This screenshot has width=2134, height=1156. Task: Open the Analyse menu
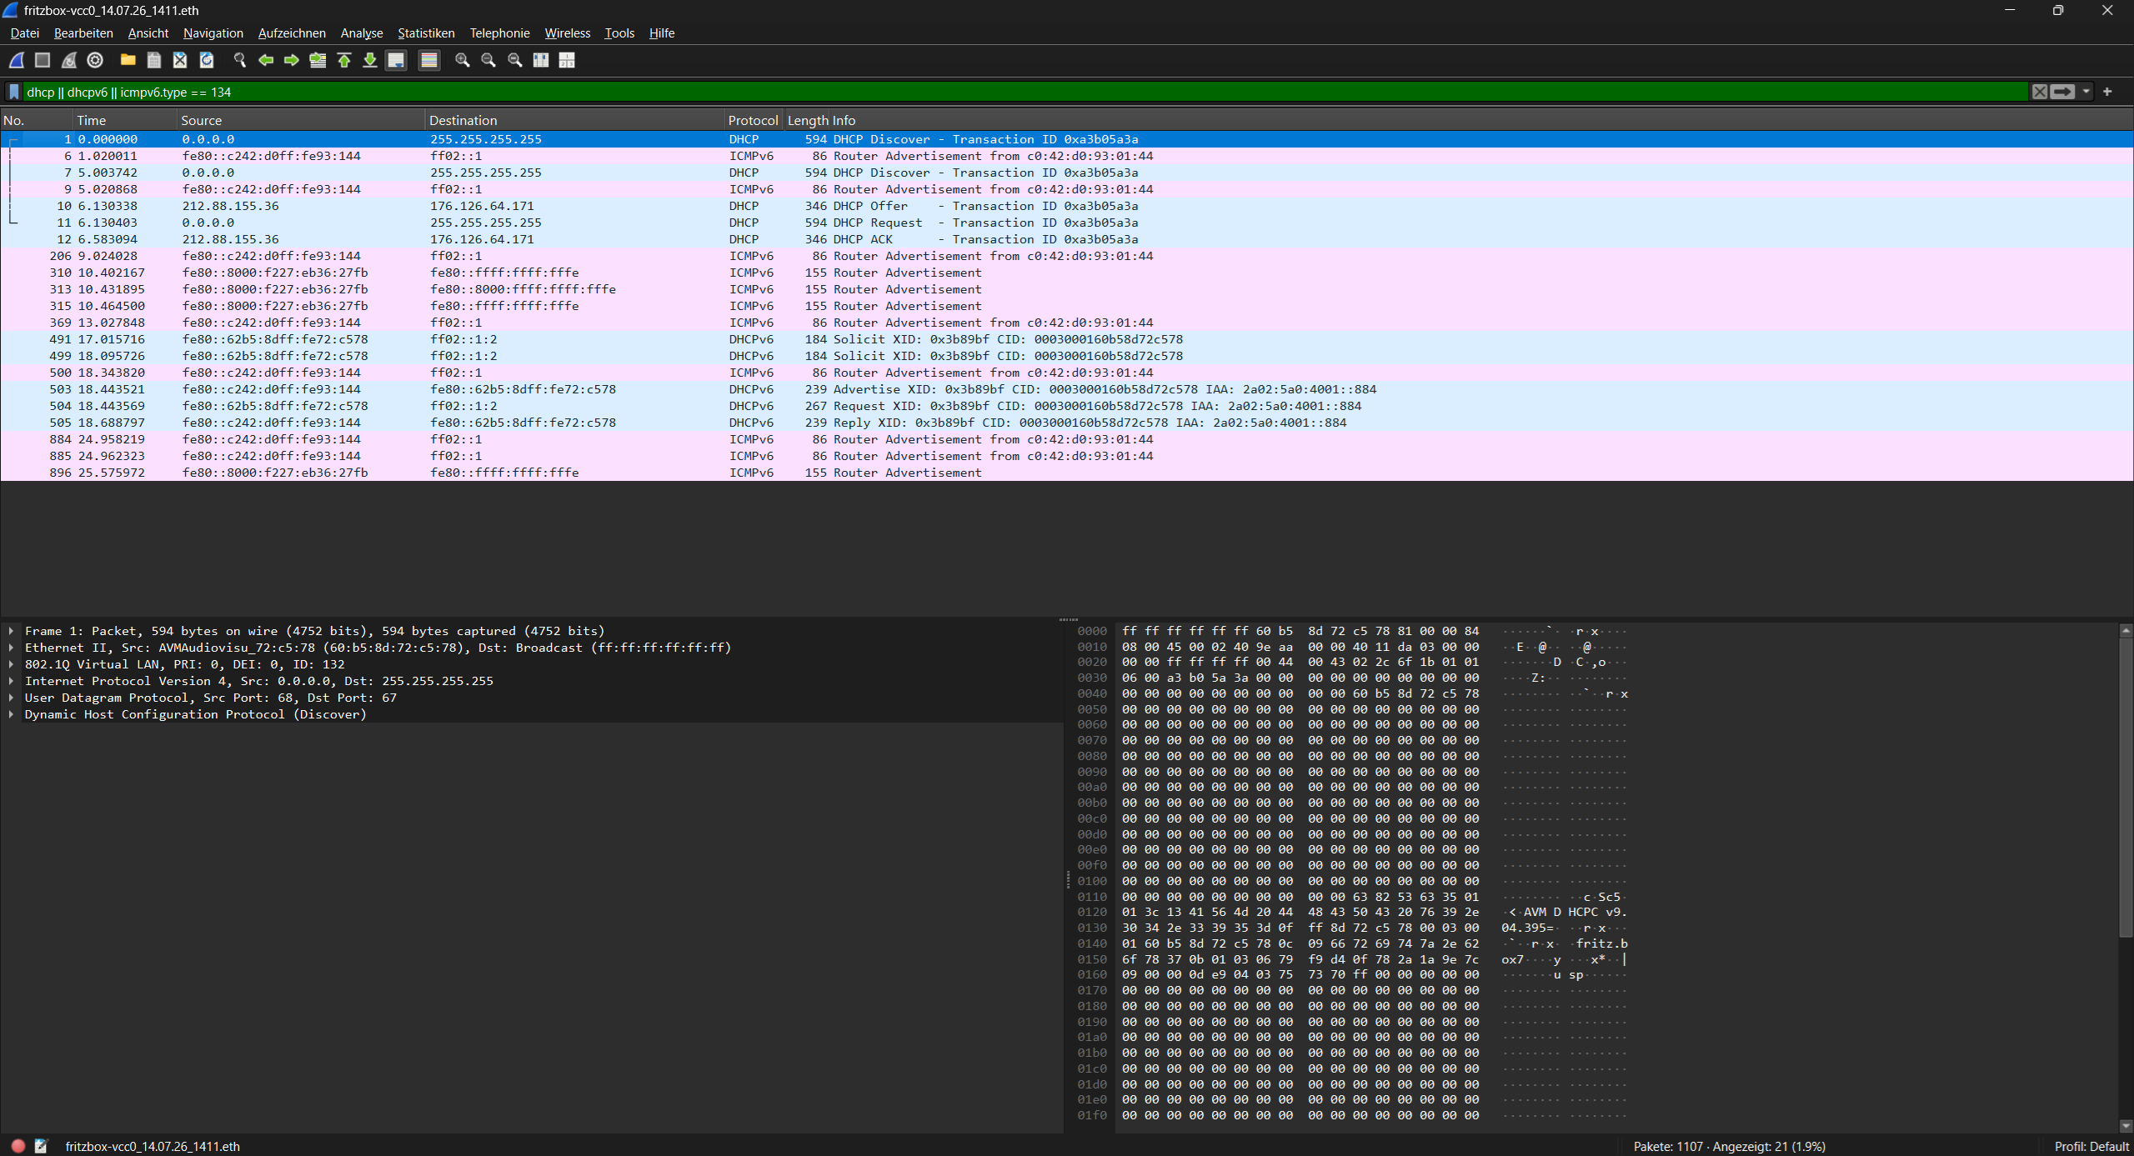click(362, 33)
